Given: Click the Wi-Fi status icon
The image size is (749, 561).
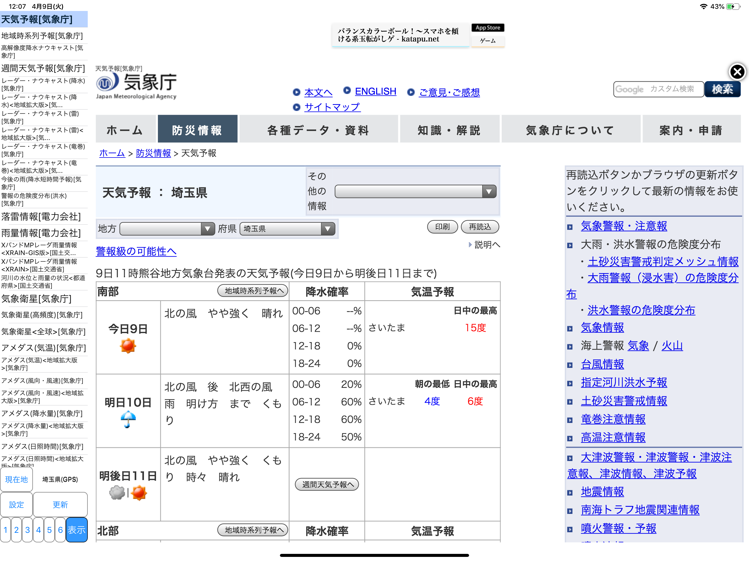Looking at the screenshot, I should click(x=703, y=6).
